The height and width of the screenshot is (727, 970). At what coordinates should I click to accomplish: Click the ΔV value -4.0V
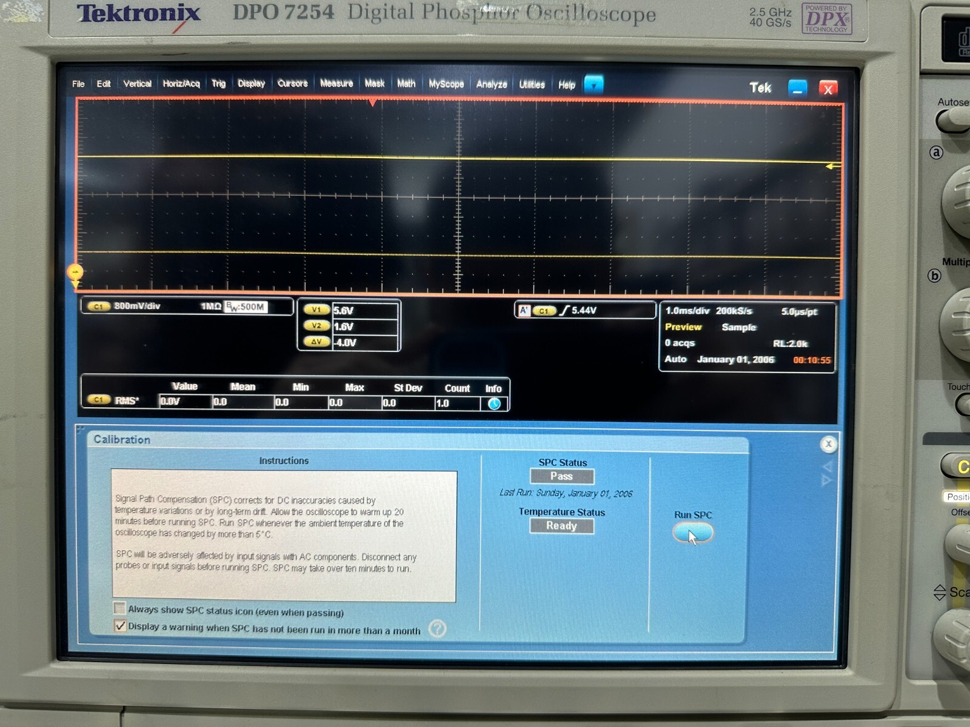(365, 342)
